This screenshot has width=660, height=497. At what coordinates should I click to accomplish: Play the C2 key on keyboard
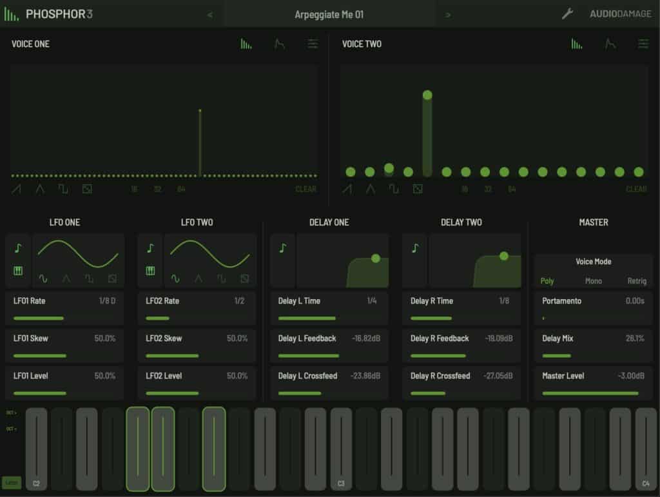[36, 449]
